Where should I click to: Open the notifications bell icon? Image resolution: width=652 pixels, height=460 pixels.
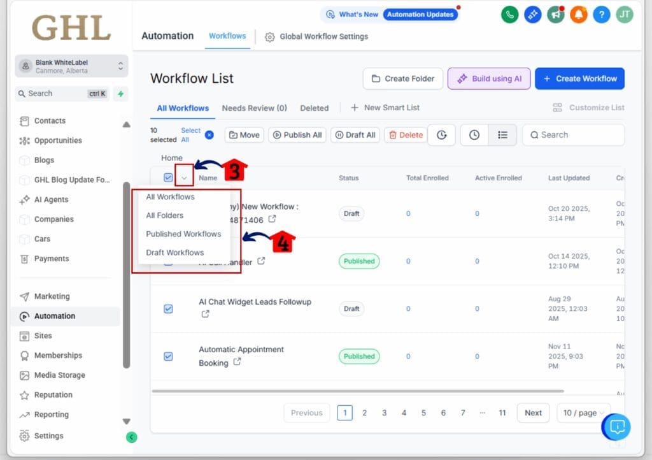578,14
